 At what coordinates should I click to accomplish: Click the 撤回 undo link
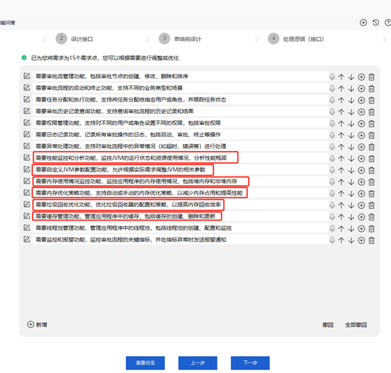[x=327, y=325]
